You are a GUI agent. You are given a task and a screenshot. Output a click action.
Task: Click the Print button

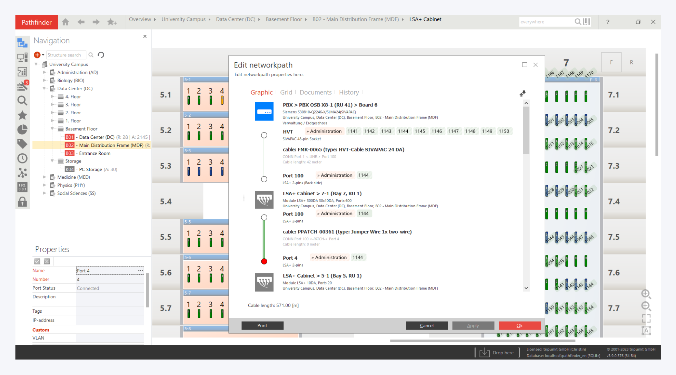[x=262, y=325]
